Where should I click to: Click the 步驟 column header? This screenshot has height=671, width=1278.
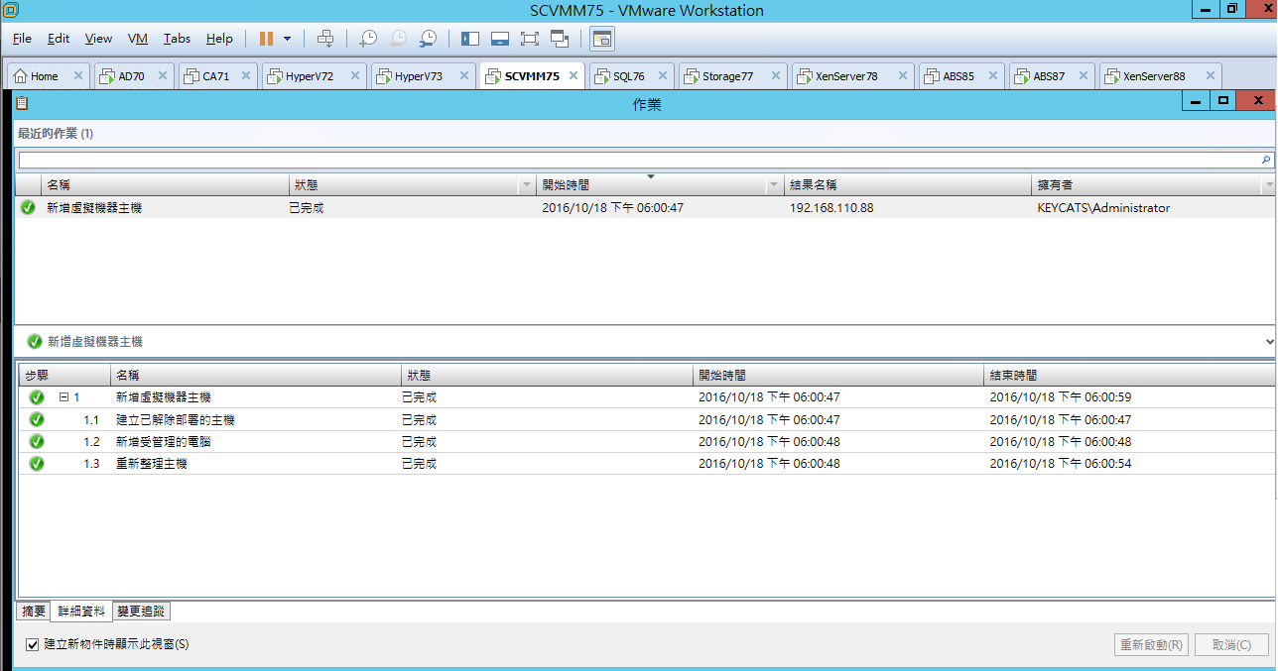pyautogui.click(x=64, y=376)
